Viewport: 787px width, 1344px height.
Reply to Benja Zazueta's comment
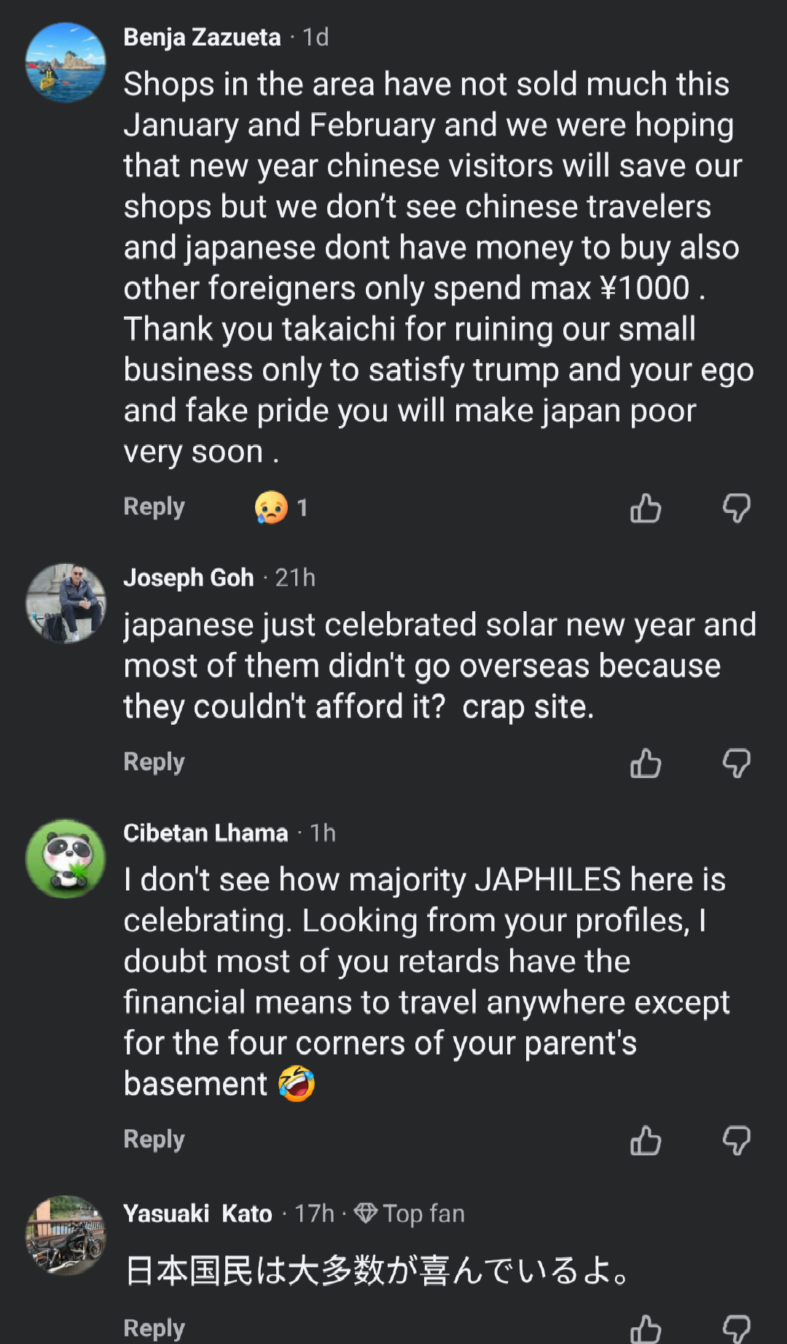click(153, 506)
